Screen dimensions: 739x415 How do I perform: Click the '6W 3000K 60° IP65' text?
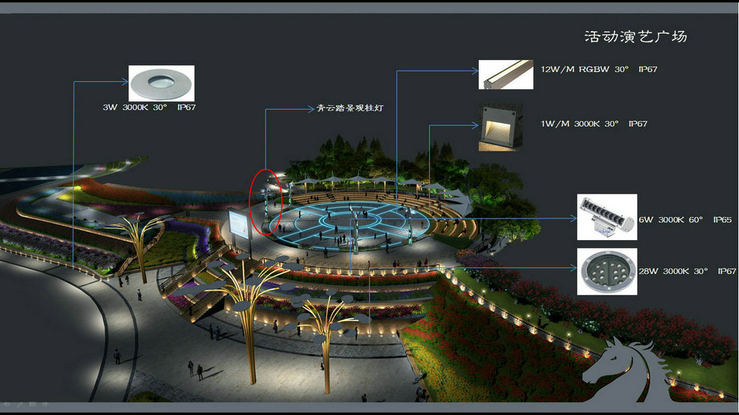pos(686,220)
